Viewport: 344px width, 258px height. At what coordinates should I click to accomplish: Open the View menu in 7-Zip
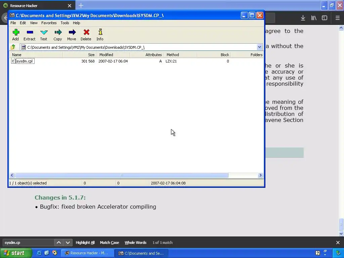tap(34, 23)
